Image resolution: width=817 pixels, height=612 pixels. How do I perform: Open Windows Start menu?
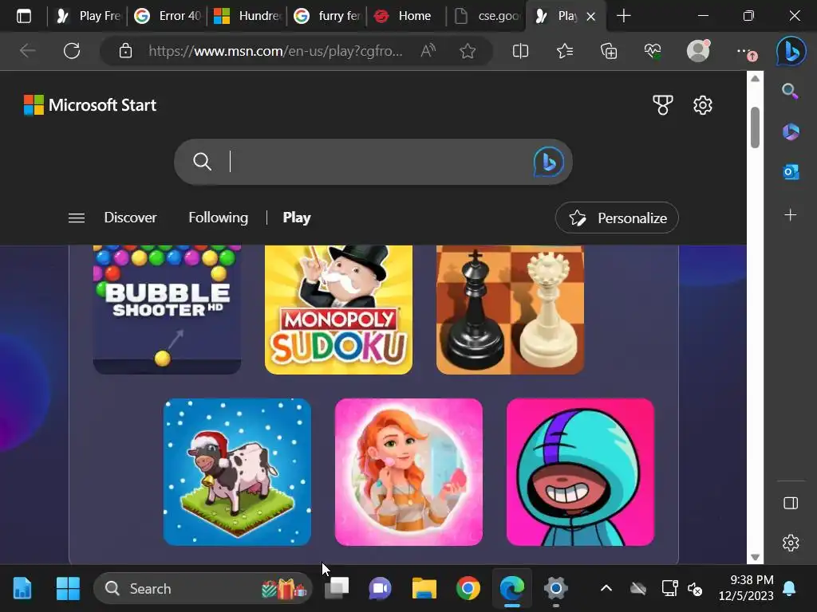point(68,589)
